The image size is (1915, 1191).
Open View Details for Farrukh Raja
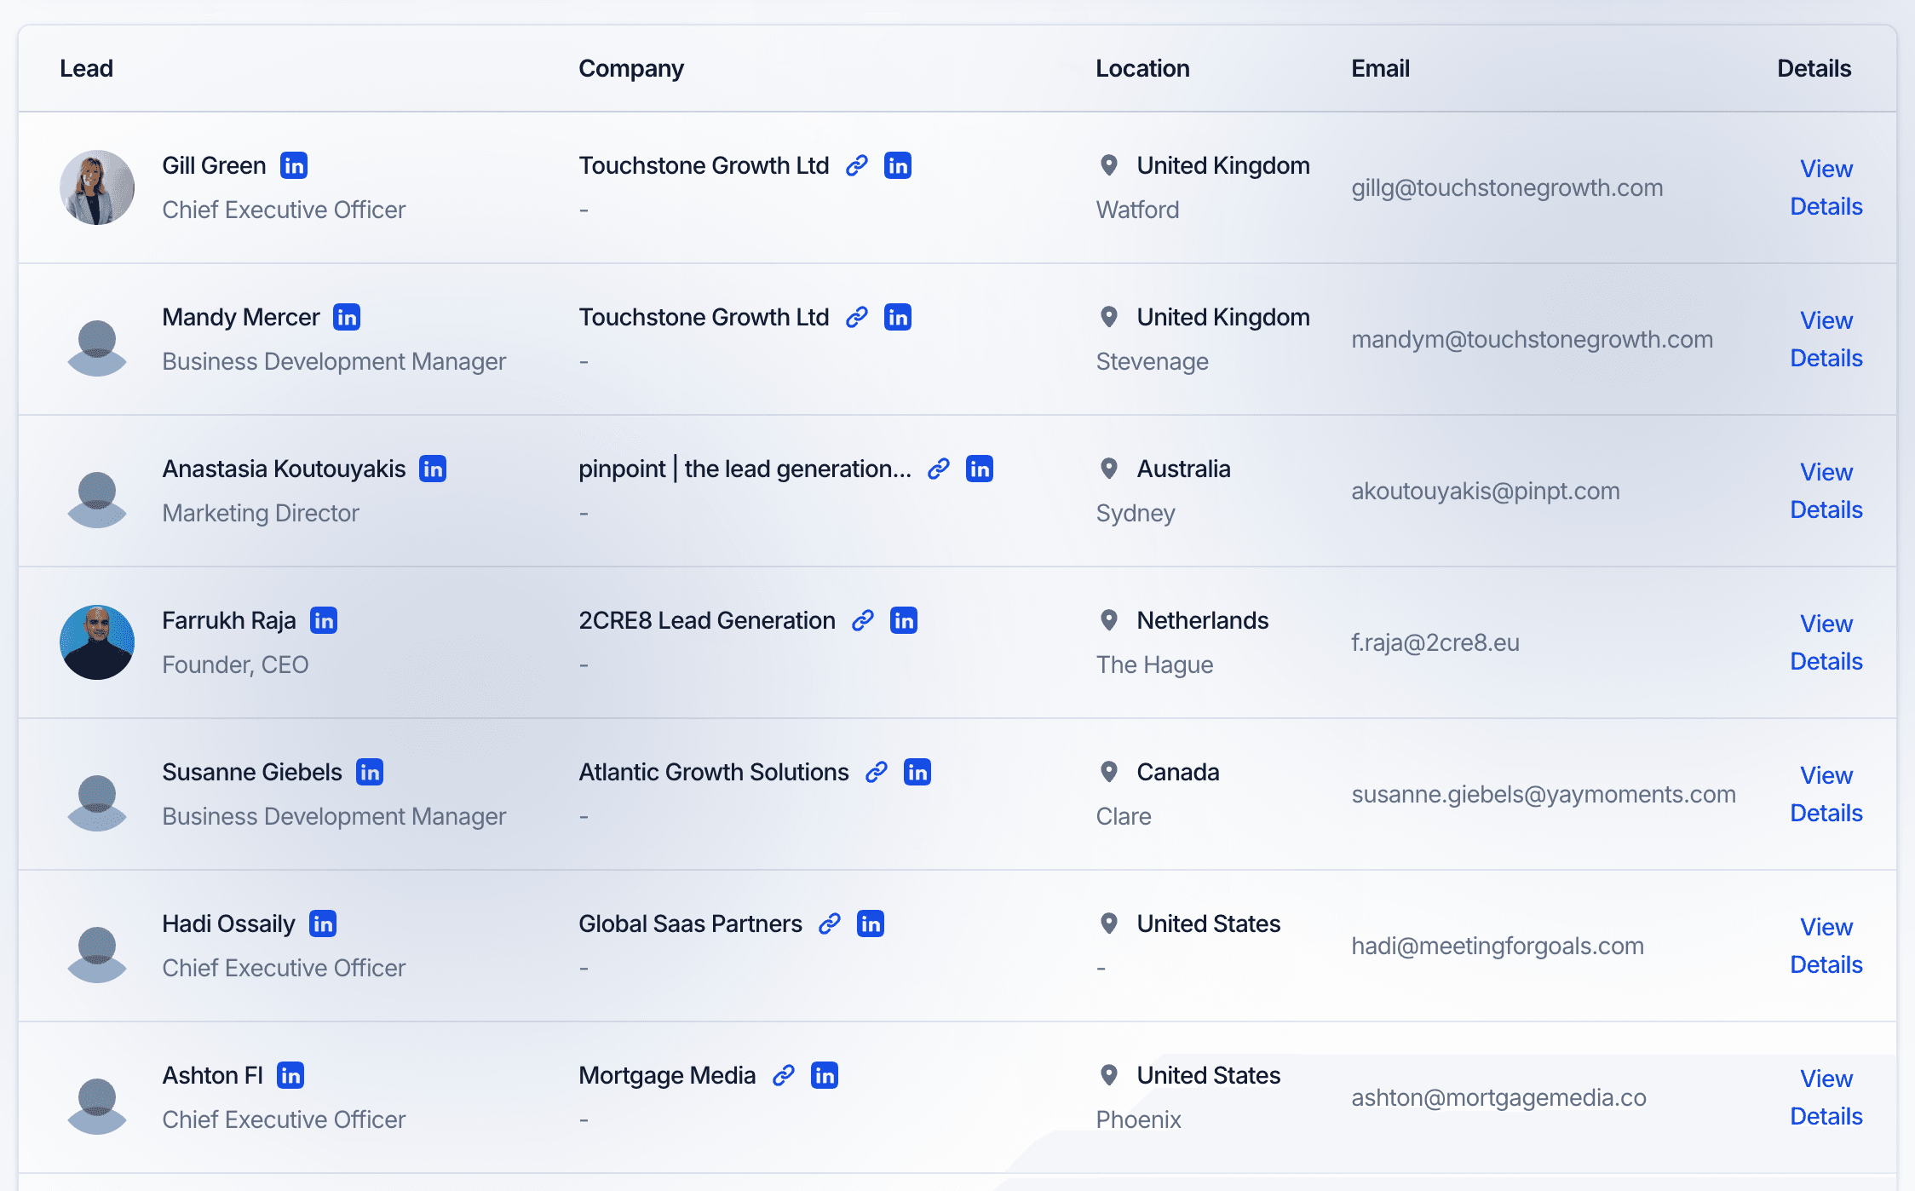[1826, 642]
